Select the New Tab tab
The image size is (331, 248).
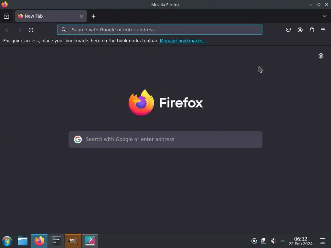51,16
